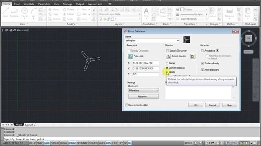Select the Text annotation tool

pyautogui.click(x=146, y=13)
